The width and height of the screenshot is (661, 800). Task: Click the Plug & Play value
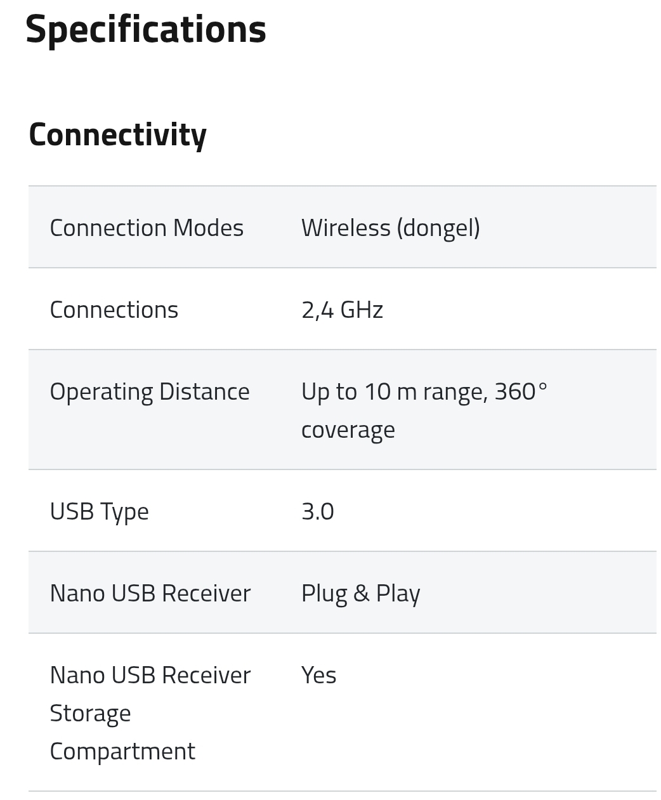(360, 593)
